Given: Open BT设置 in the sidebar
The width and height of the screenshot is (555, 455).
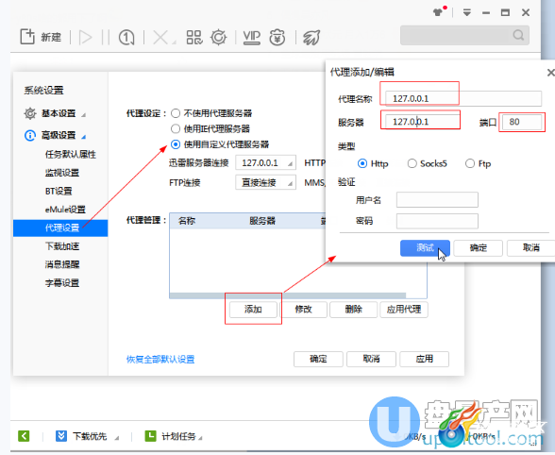Looking at the screenshot, I should (59, 192).
